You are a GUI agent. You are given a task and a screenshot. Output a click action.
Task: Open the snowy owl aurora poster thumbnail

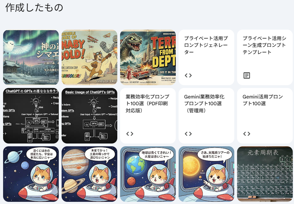31,57
